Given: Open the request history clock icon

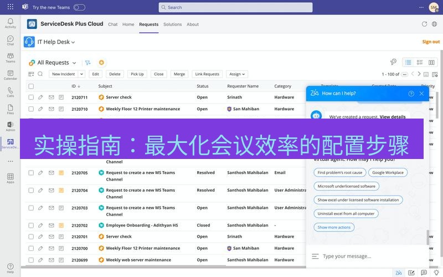Looking at the screenshot, I should tap(393, 61).
